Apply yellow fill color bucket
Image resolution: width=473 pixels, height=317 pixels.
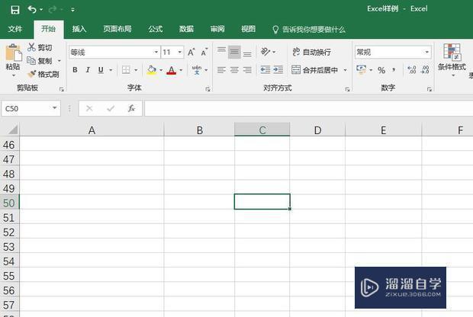[152, 70]
